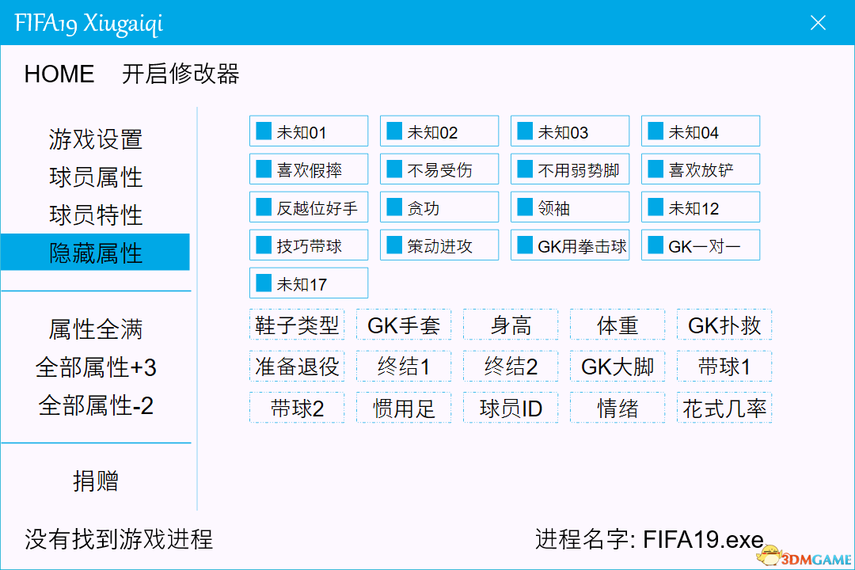
Task: Switch to the 球员属性 tab
Action: (96, 177)
